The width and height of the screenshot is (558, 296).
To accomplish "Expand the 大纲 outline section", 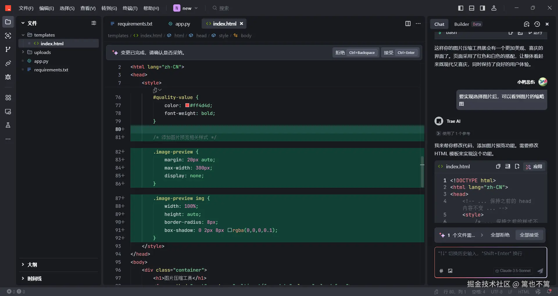I will coord(32,265).
